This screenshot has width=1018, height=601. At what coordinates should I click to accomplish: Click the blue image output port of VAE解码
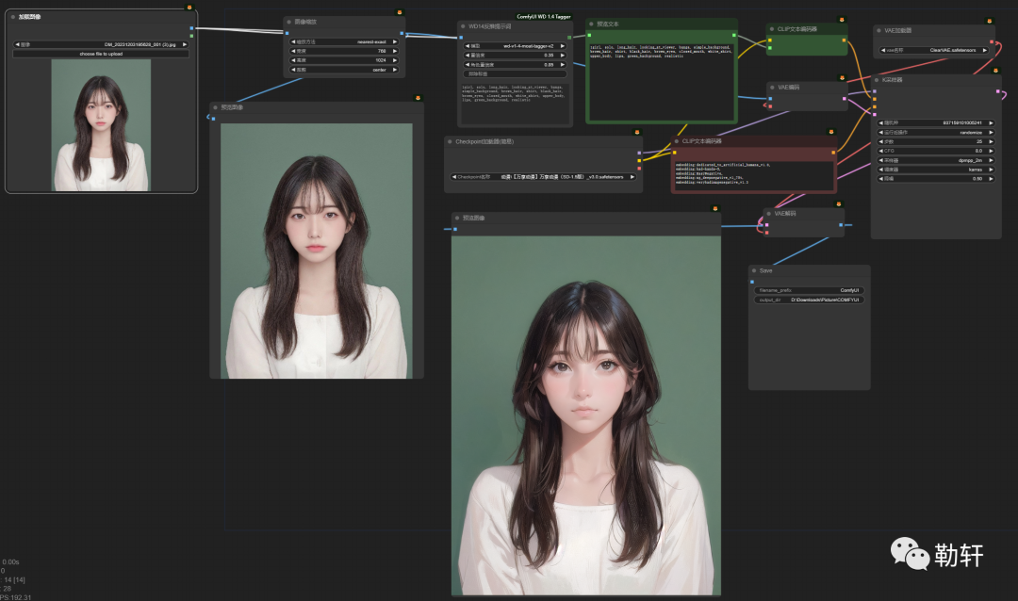(x=841, y=225)
